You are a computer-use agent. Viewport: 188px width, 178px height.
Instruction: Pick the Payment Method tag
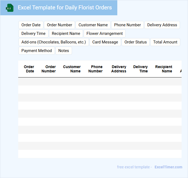pyautogui.click(x=37, y=51)
